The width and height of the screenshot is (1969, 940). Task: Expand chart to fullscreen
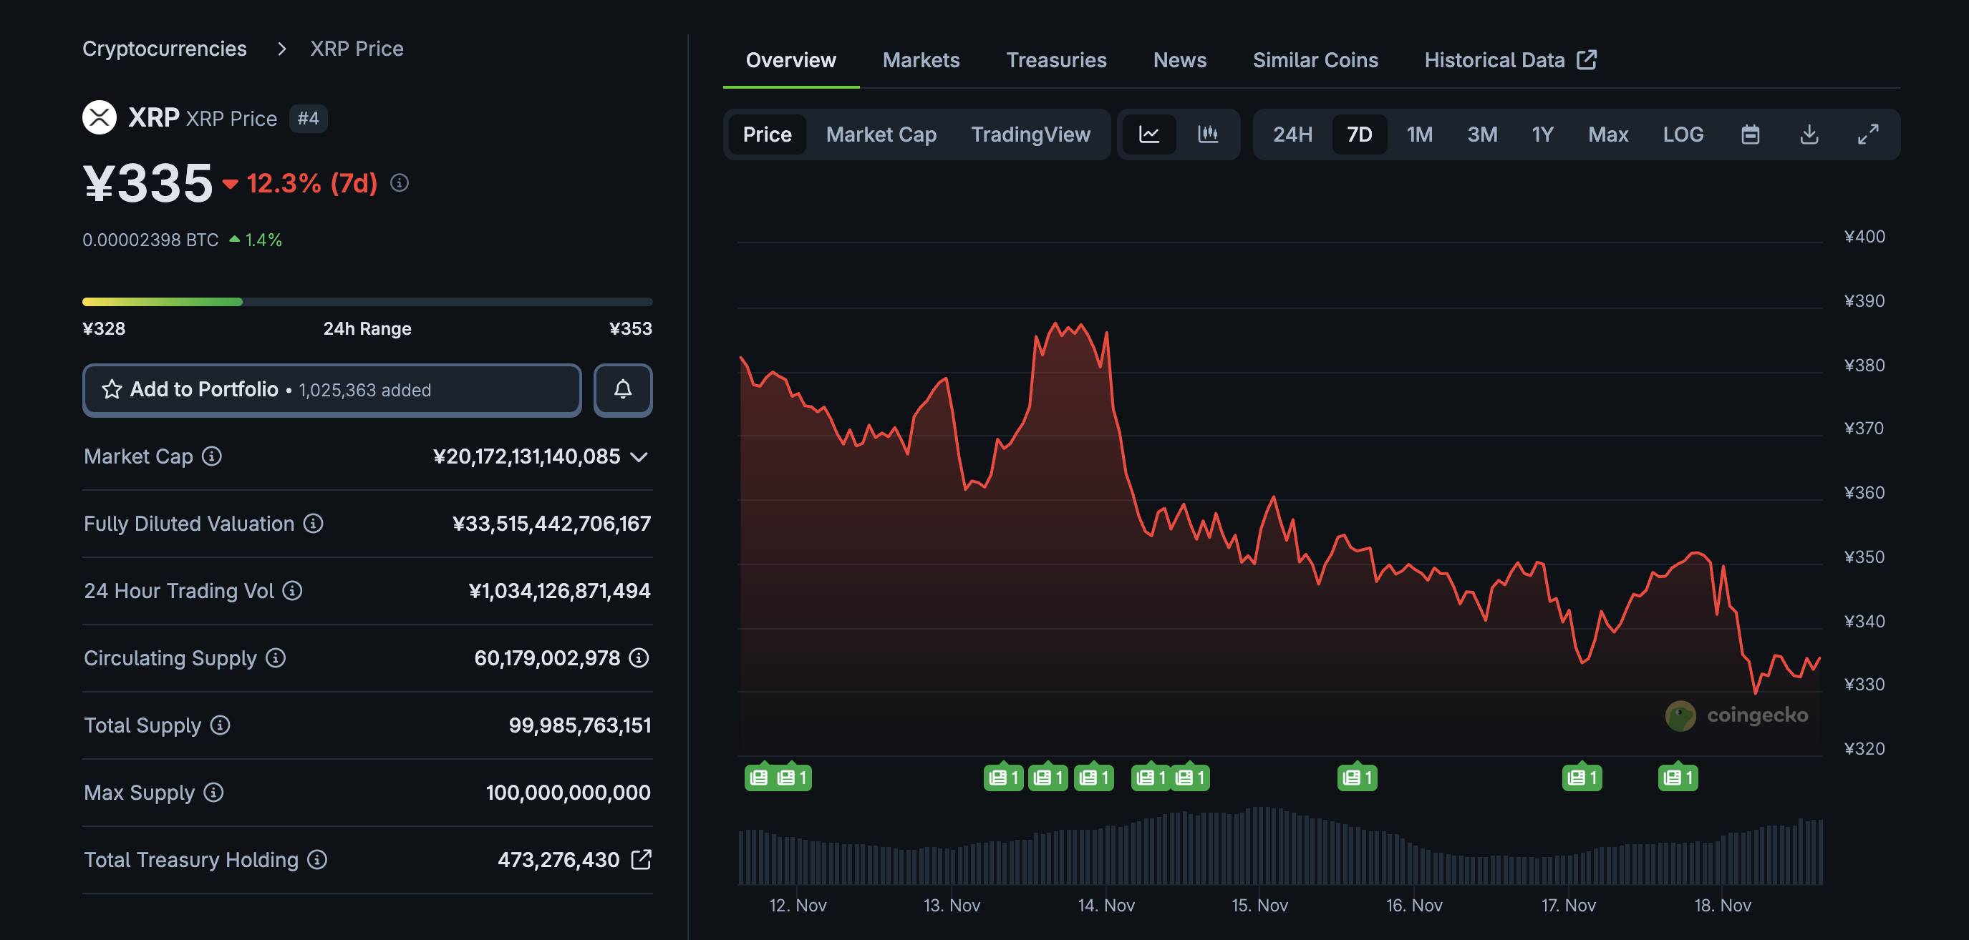pyautogui.click(x=1867, y=134)
